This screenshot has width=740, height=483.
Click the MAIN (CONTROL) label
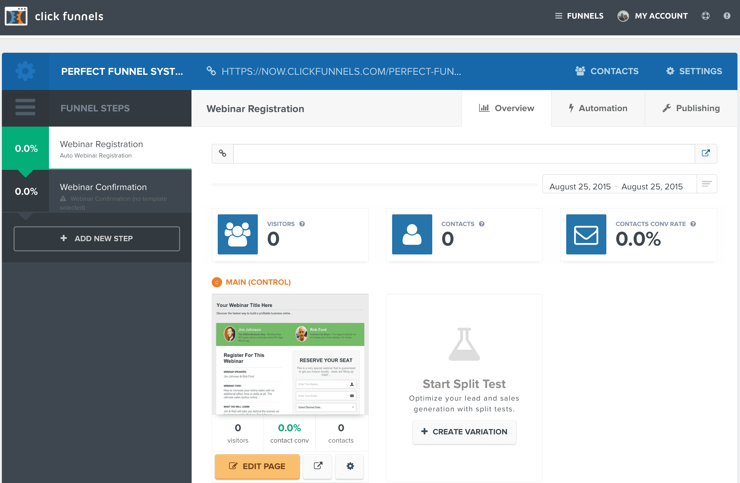258,282
